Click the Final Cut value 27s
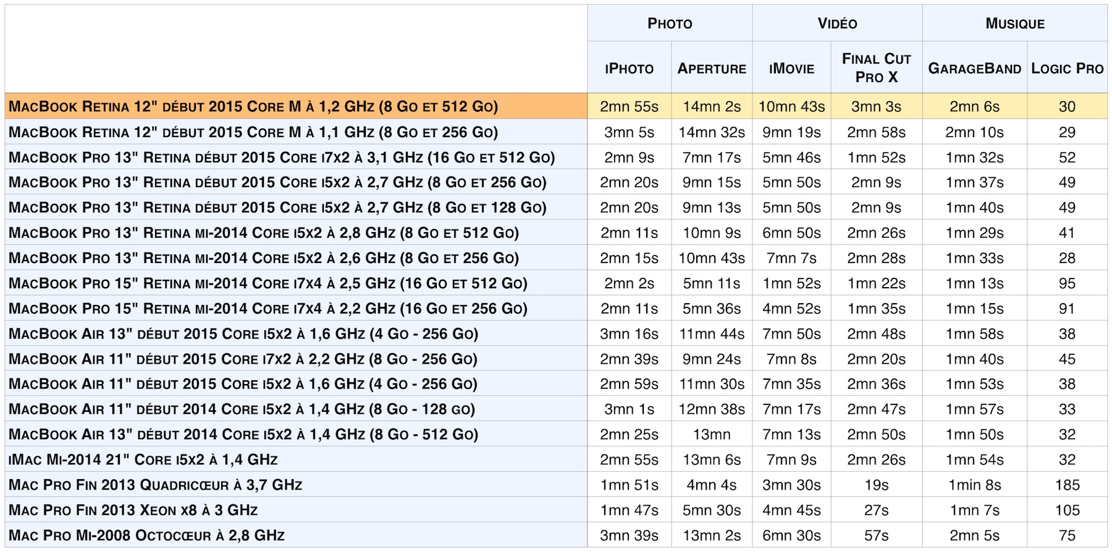 pyautogui.click(x=876, y=510)
